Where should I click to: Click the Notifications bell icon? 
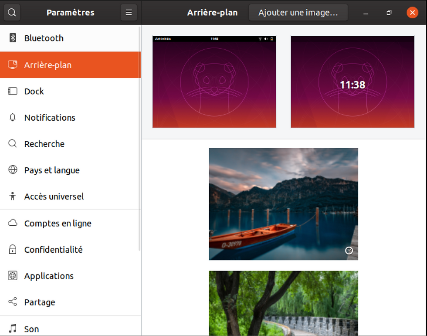point(13,117)
